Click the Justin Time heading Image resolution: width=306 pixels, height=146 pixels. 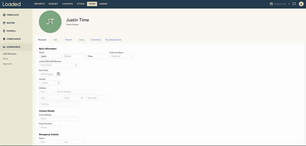pos(78,20)
